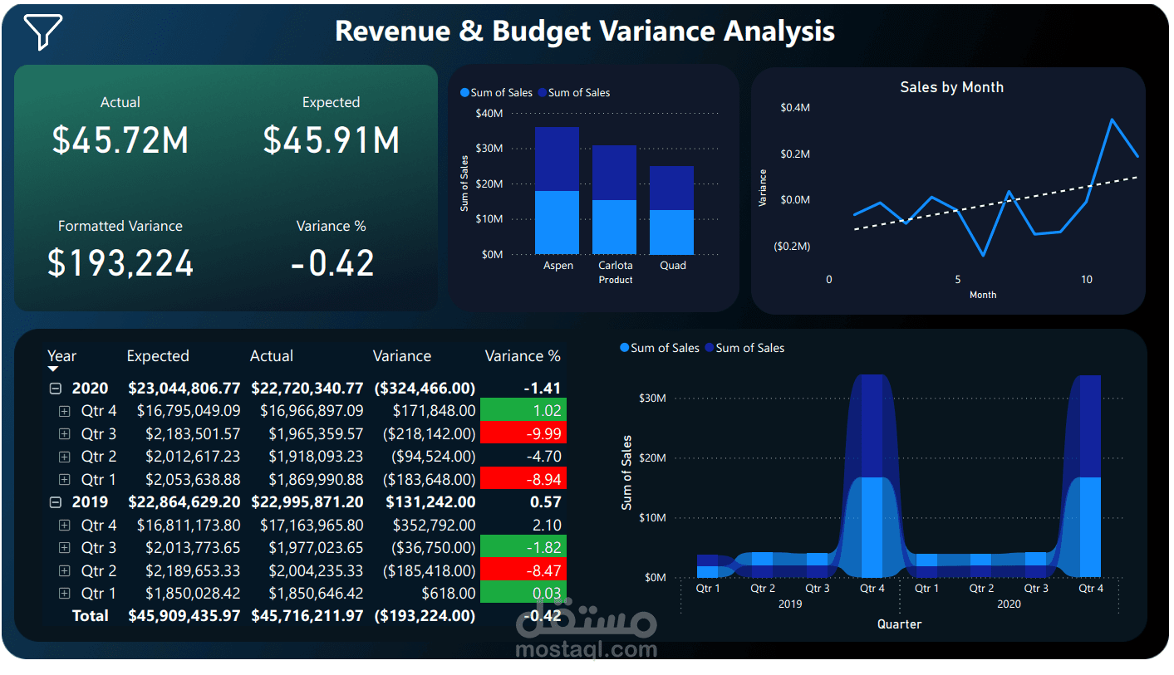Click the dark blue Sum of Sales legend dot
The image size is (1174, 675).
pyautogui.click(x=543, y=92)
